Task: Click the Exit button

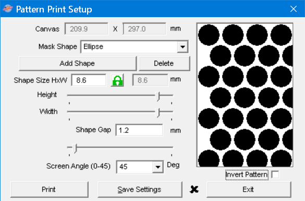Action: pos(249,190)
